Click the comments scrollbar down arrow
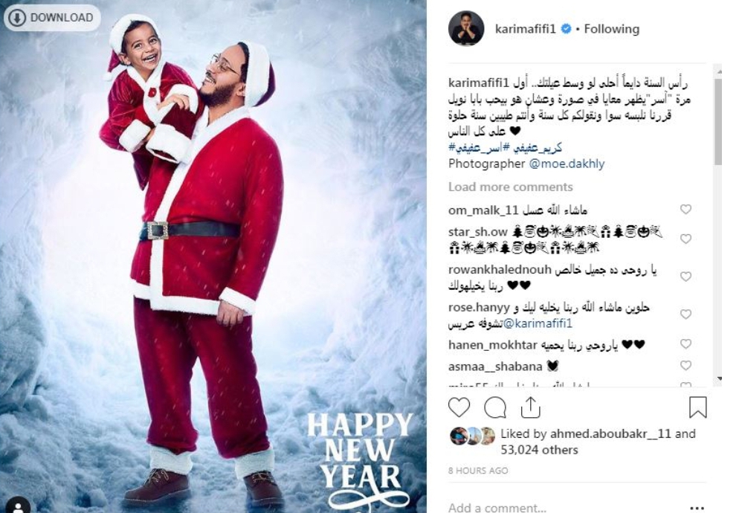The height and width of the screenshot is (513, 742). coord(719,379)
